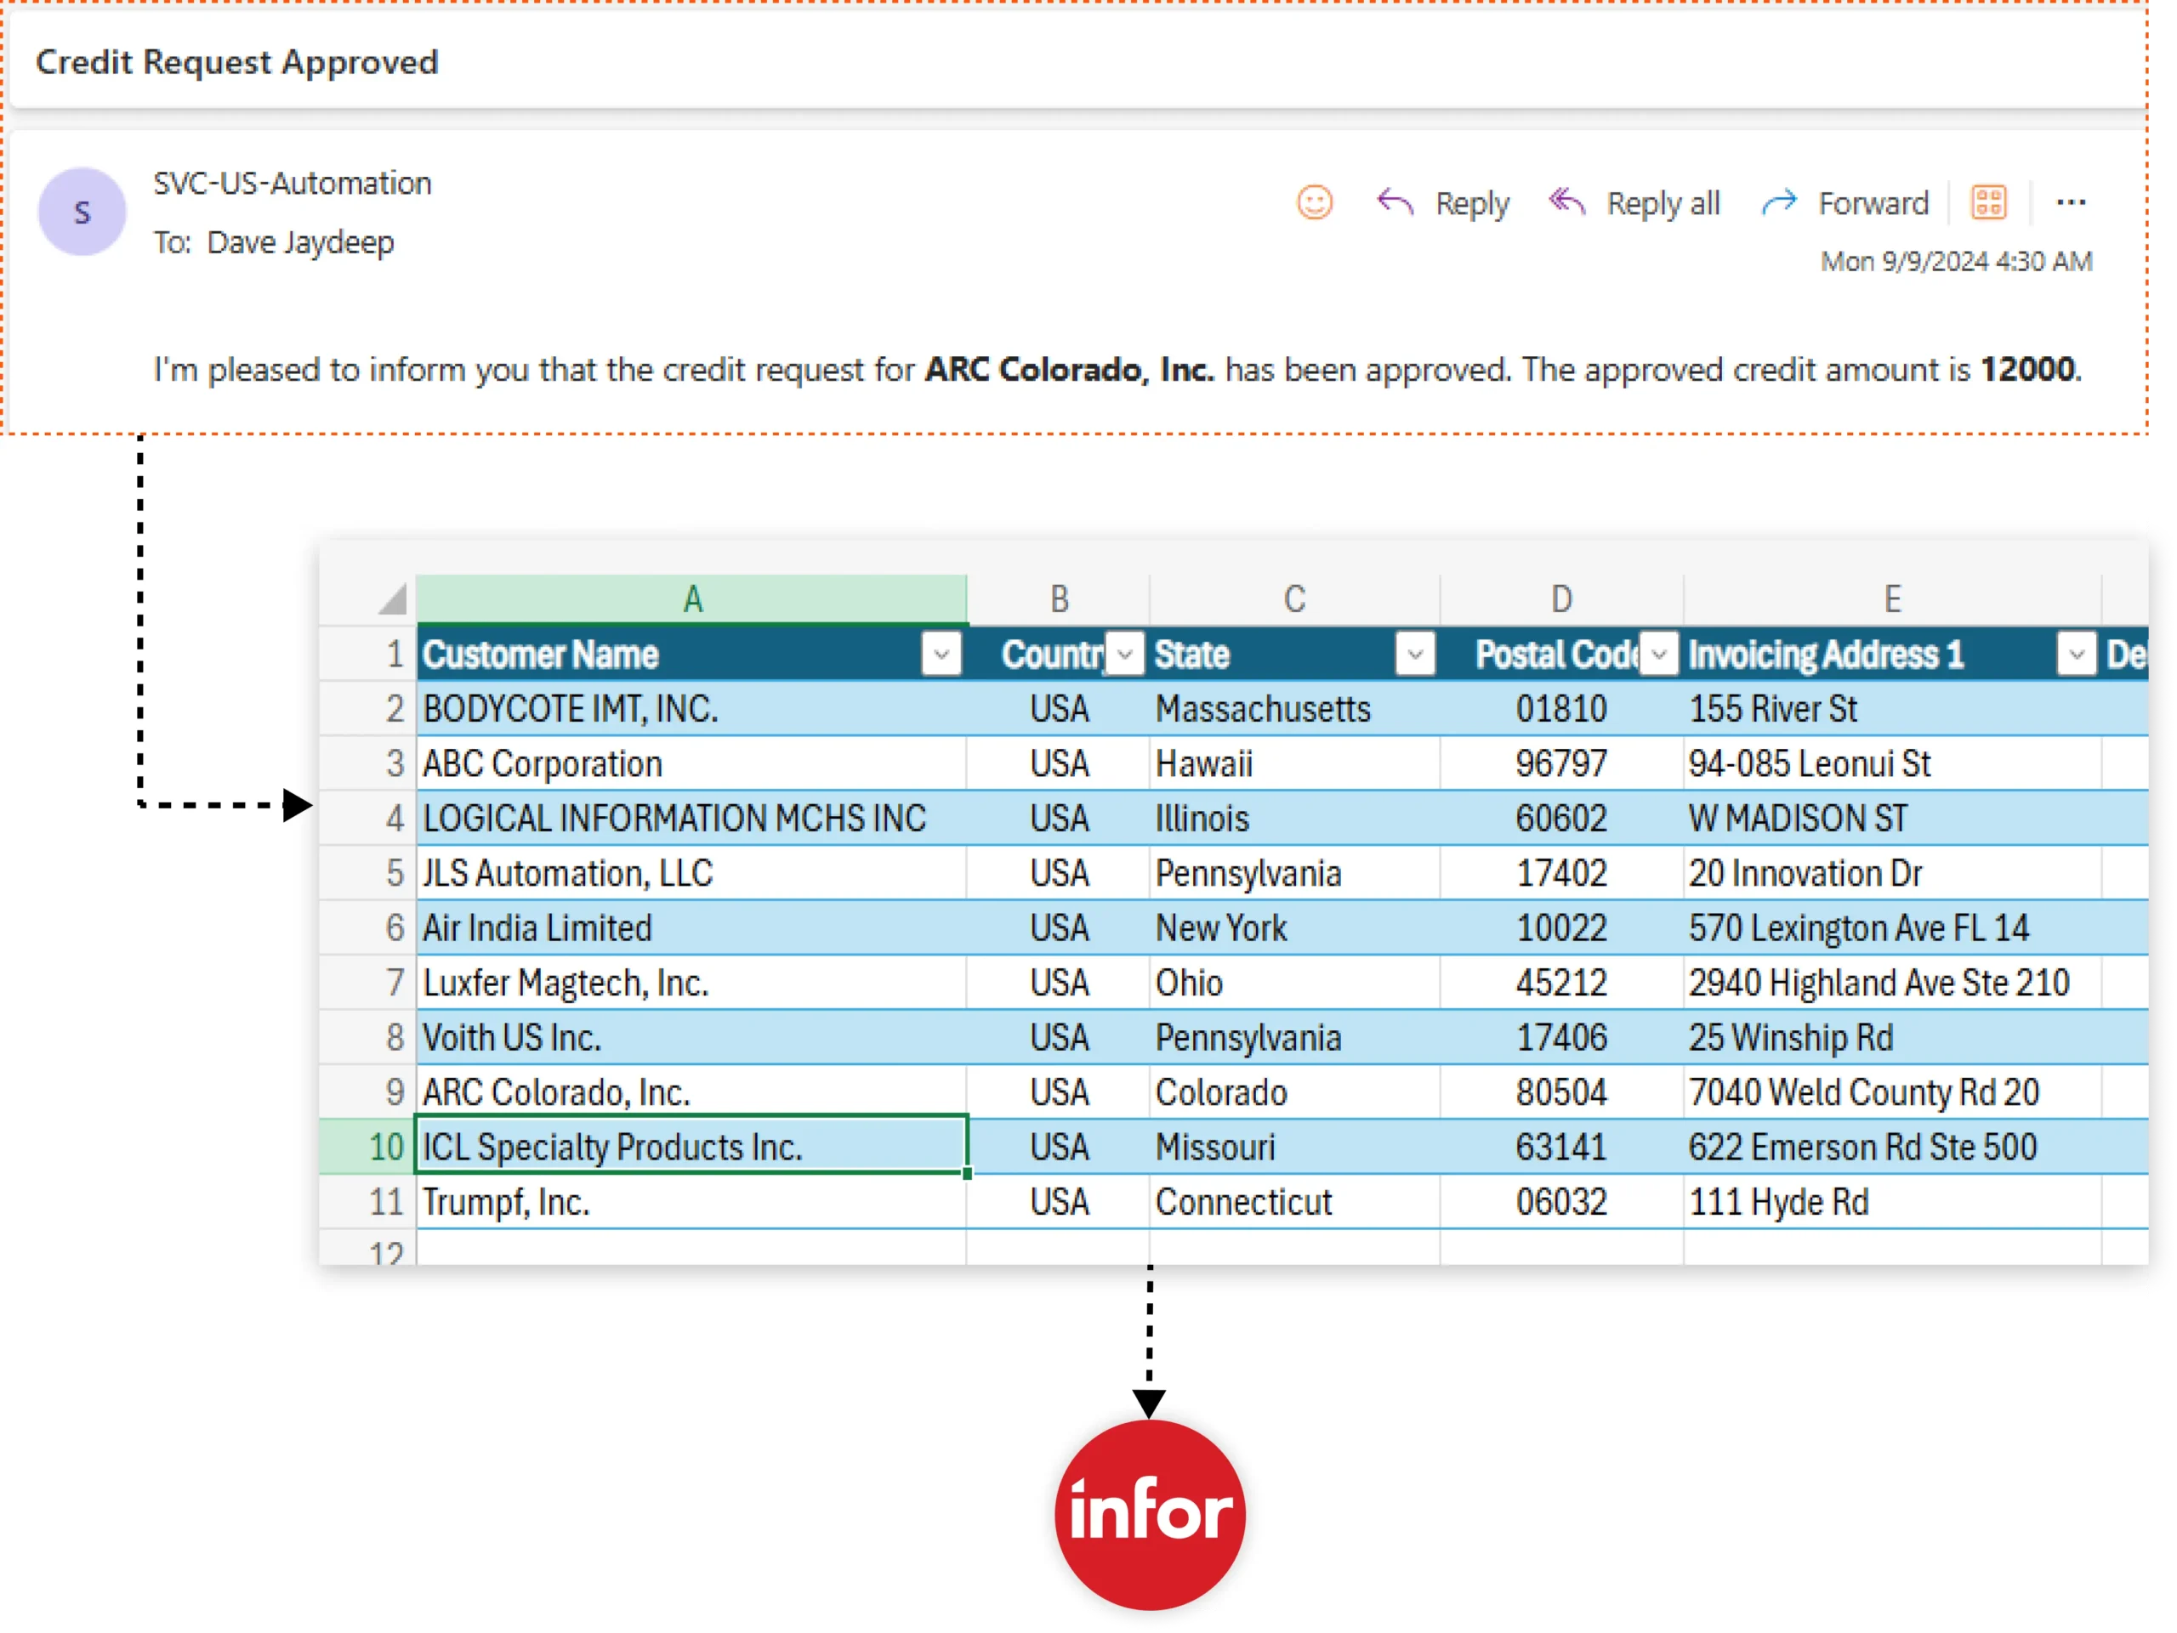Click the New York state cell
This screenshot has height=1633, width=2177.
click(x=1294, y=927)
